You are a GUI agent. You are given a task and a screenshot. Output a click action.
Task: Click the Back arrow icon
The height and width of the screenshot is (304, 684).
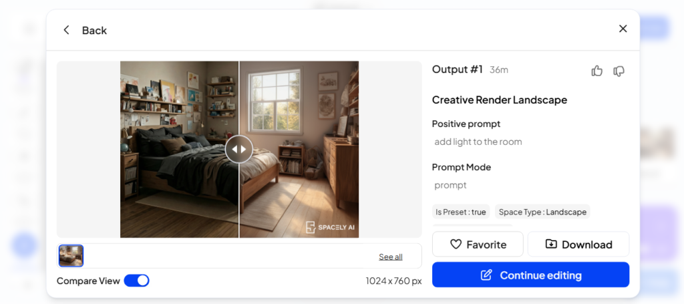(66, 30)
